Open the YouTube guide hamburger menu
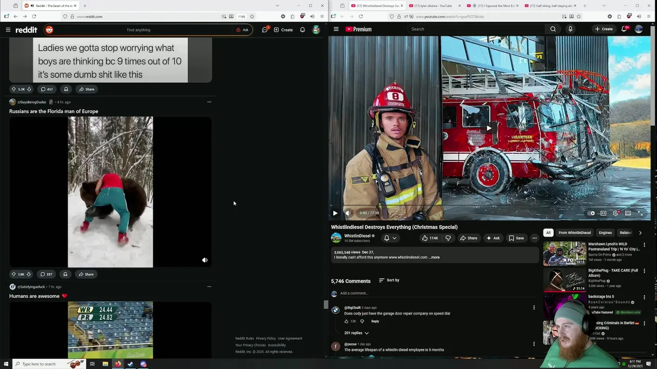The width and height of the screenshot is (657, 369). point(336,29)
